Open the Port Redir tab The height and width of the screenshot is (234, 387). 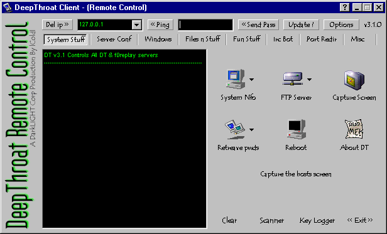point(322,39)
